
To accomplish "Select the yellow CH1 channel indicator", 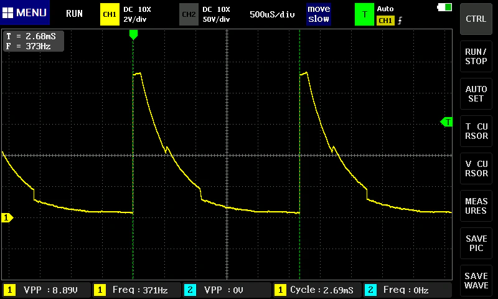I will tap(110, 14).
